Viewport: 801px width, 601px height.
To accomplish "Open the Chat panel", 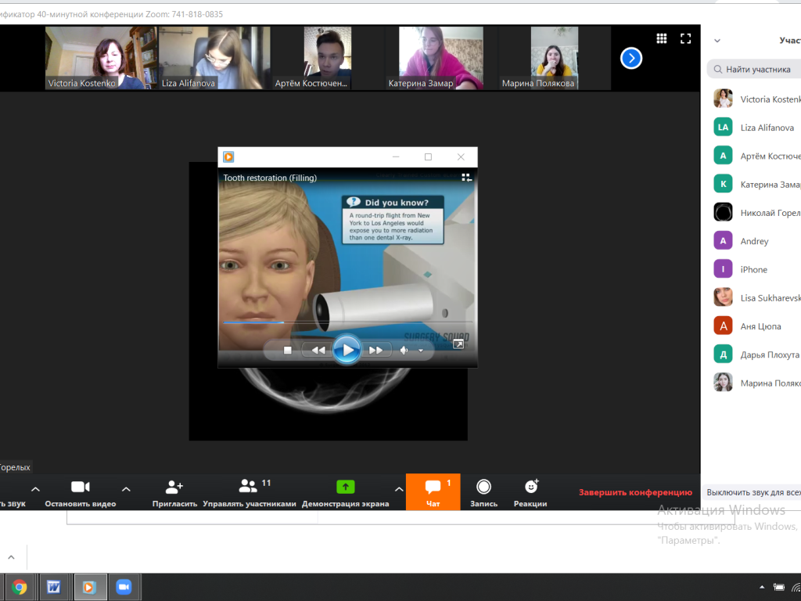I will 433,492.
